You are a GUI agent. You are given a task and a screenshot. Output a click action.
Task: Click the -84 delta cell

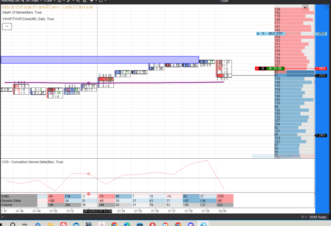click(56, 196)
